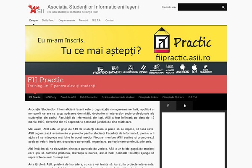
Task: Click the Front-End icon in banner
Action: point(100,71)
